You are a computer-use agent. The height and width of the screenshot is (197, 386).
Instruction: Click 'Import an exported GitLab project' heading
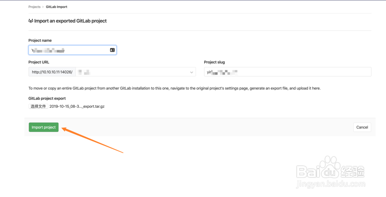pos(70,21)
